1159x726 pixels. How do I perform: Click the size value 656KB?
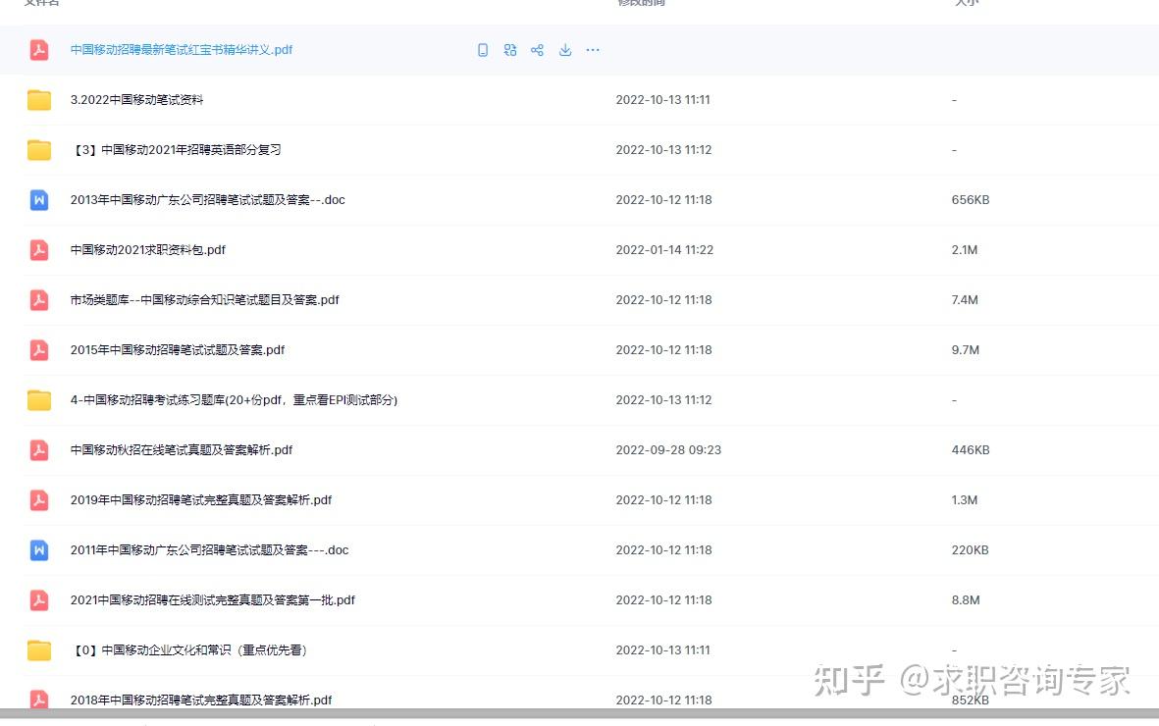click(x=971, y=199)
